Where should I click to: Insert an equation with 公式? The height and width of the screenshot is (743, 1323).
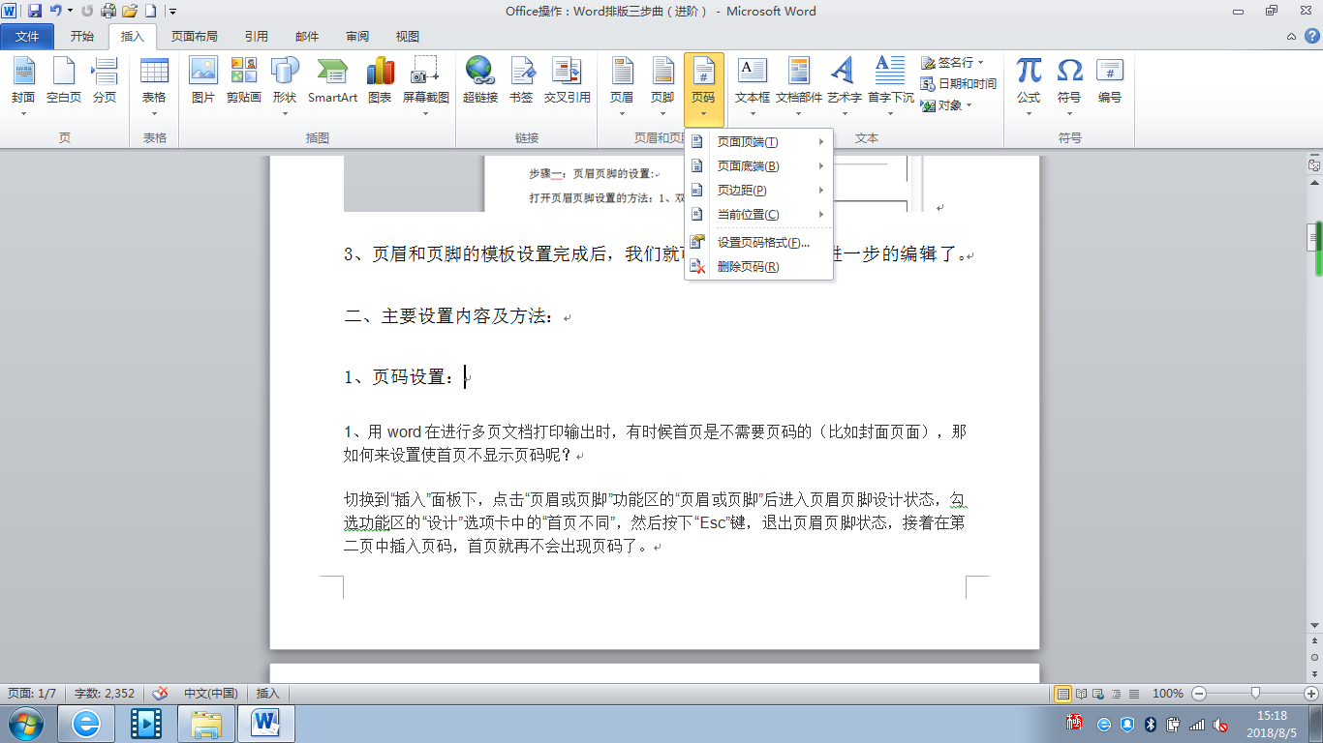tap(1029, 87)
